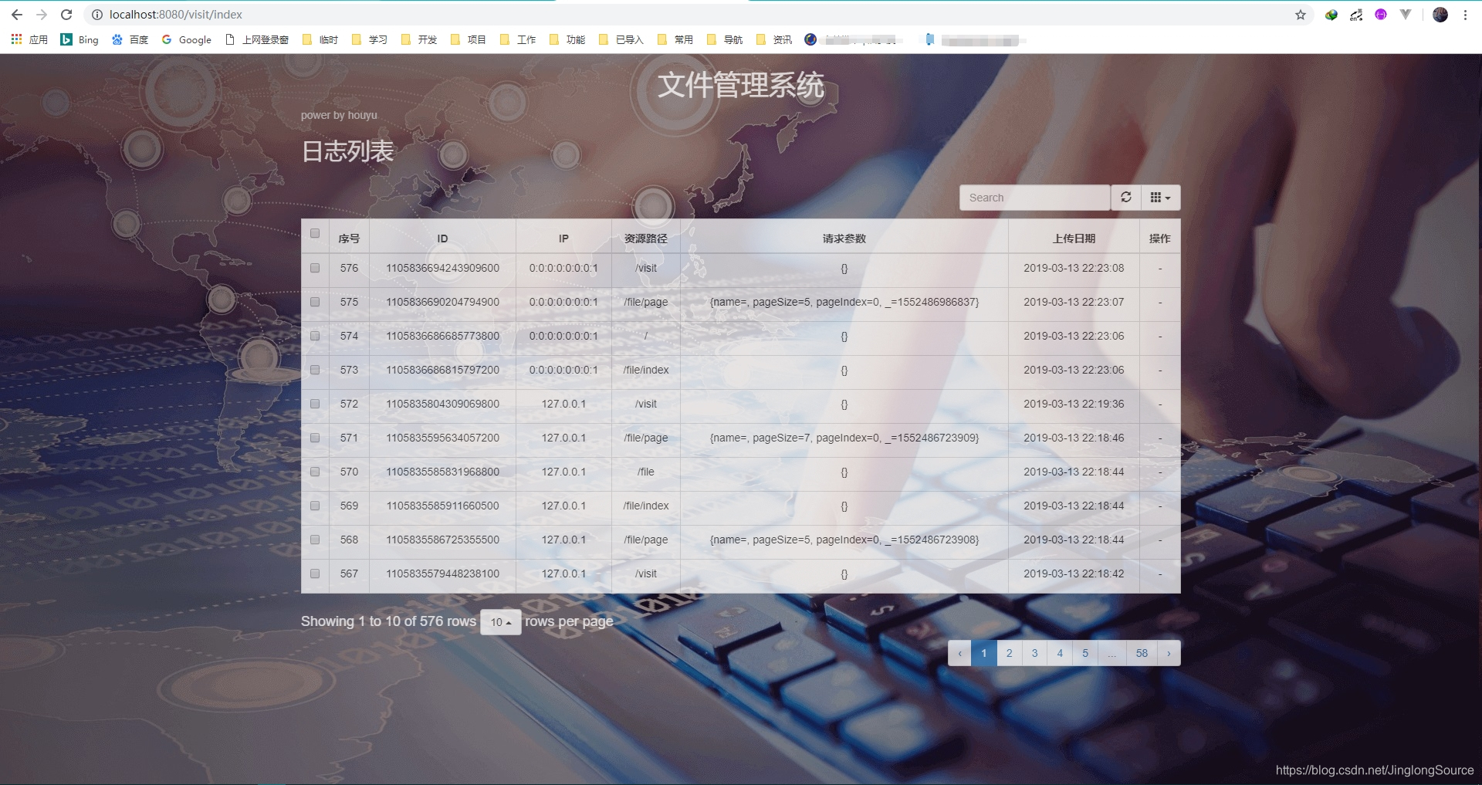Check the checkbox for row 575
1482x785 pixels.
[315, 302]
